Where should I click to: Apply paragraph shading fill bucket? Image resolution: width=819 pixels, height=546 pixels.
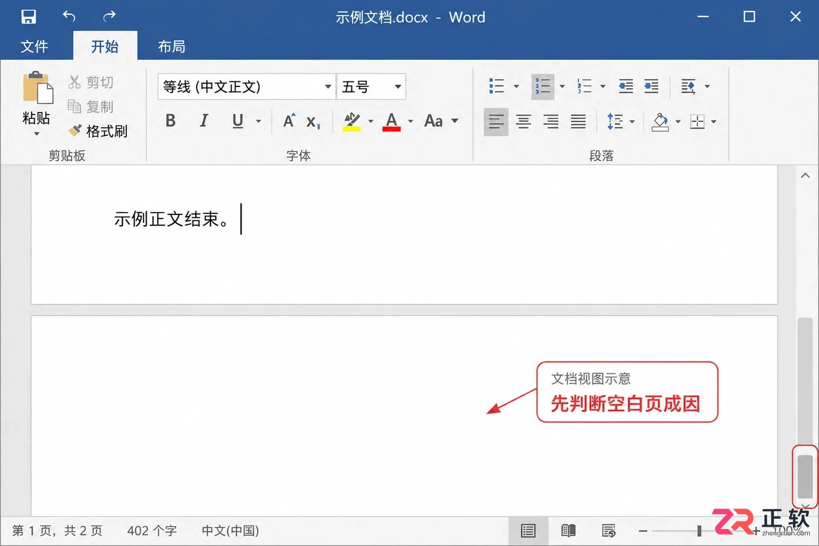660,122
